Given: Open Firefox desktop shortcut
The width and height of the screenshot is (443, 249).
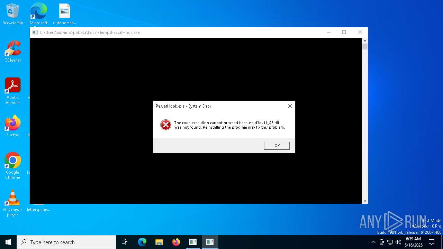Looking at the screenshot, I should coord(13,126).
